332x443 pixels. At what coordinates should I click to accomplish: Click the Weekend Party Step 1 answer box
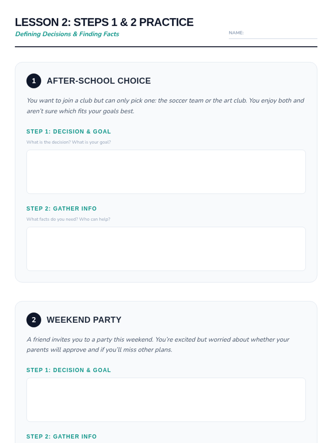point(166,400)
